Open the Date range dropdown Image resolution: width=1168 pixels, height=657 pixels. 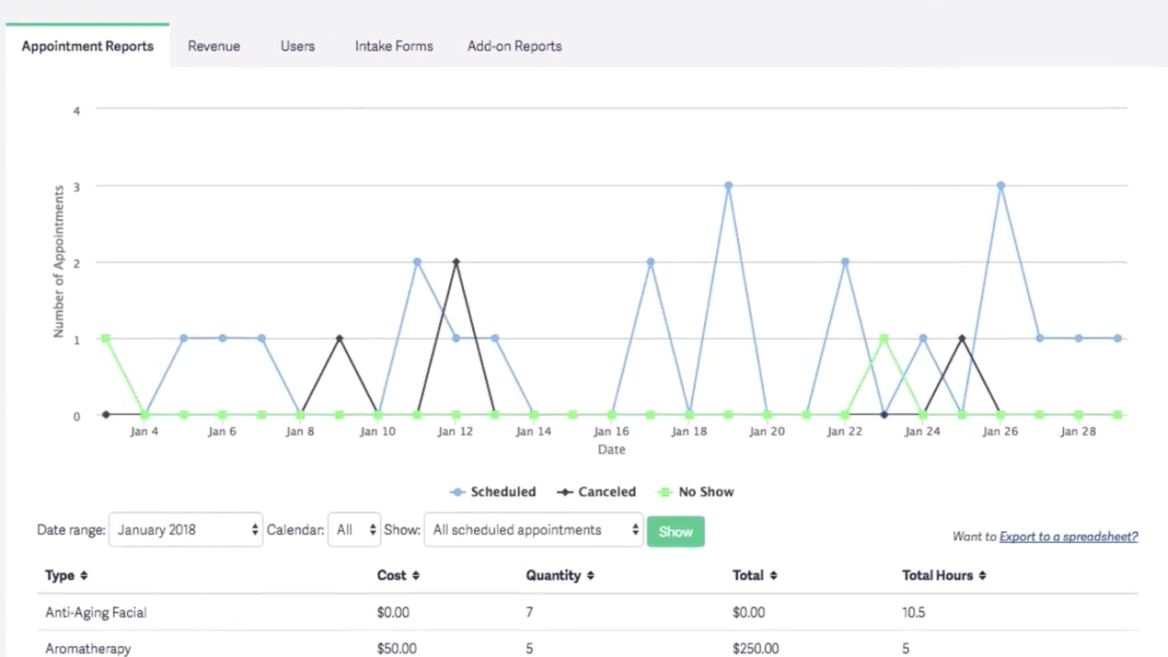coord(185,530)
